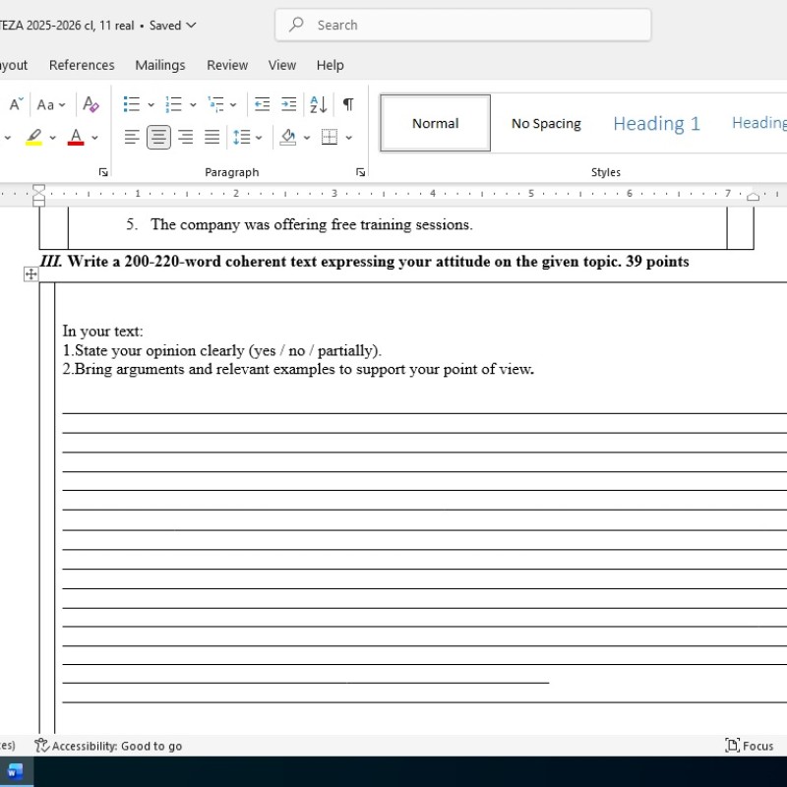Align text to the right
Viewport: 787px width, 787px height.
tap(185, 138)
